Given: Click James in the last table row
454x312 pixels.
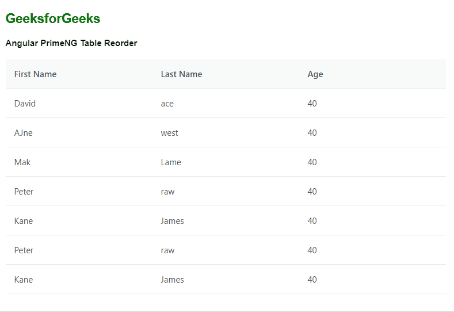Looking at the screenshot, I should click(173, 280).
